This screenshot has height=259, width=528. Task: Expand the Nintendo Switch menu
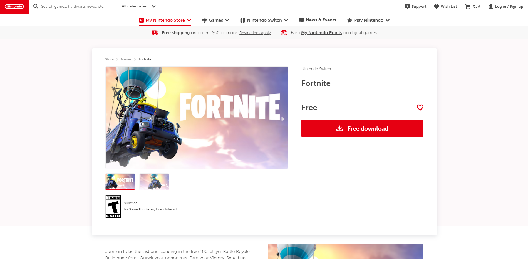(x=264, y=20)
